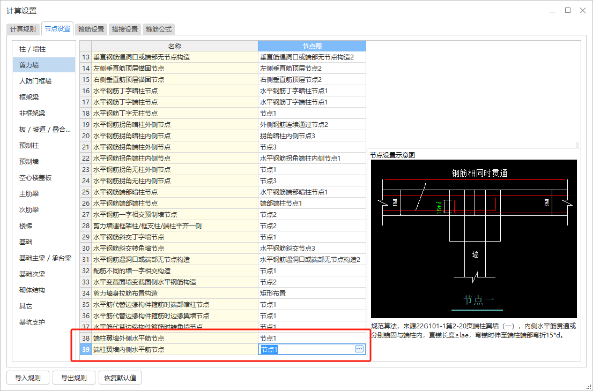Click the 节点一 schematic diagram preview

tap(474, 239)
